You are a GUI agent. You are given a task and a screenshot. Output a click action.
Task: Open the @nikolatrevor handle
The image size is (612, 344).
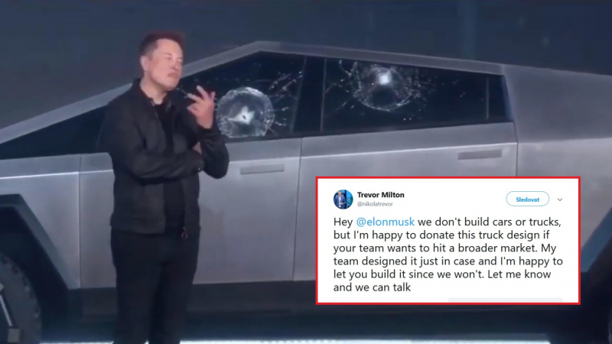point(375,204)
